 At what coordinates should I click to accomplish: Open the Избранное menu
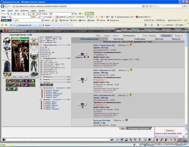click(25, 11)
